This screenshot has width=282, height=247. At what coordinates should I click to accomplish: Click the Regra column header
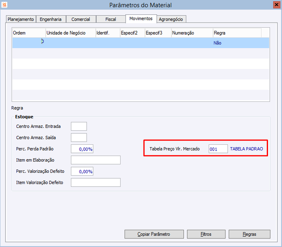click(x=237, y=33)
